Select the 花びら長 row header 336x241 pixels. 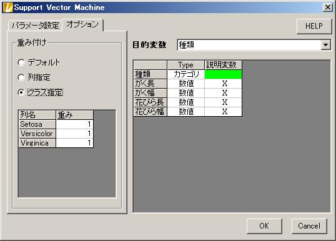(151, 102)
